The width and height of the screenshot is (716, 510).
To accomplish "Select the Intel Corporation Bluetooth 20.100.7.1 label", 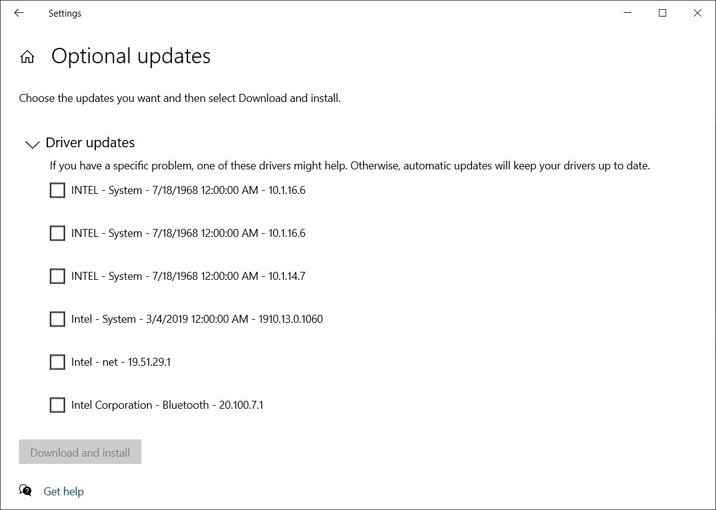I will tap(167, 405).
